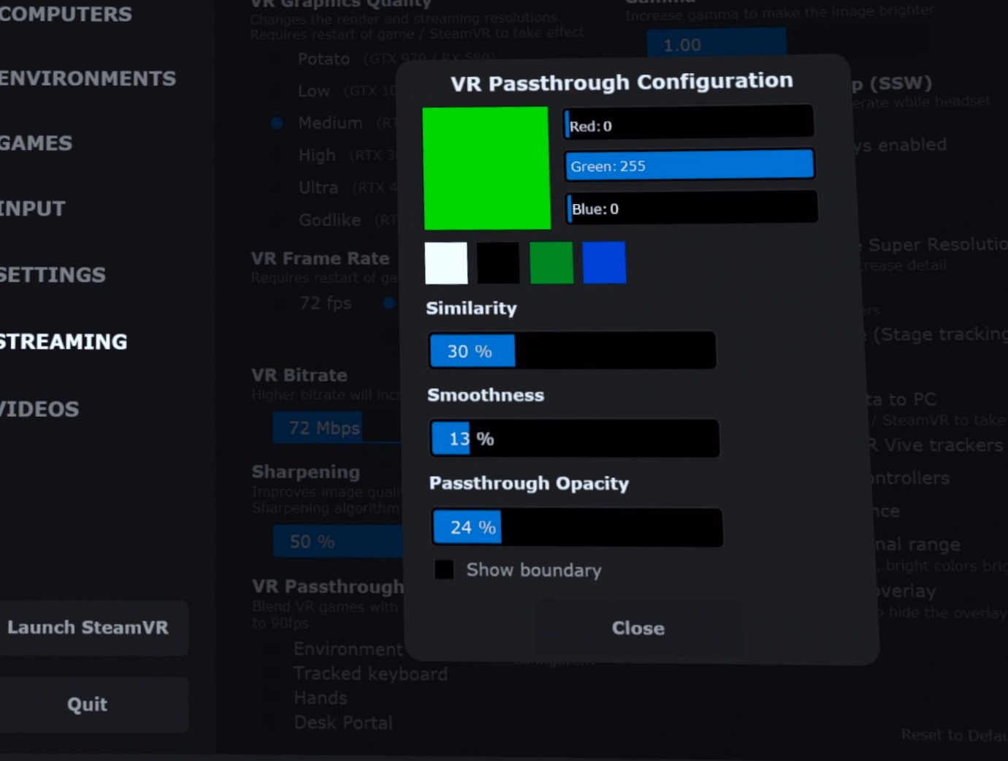Set the Smoothness slider value
Viewport: 1008px width, 761px height.
(x=575, y=439)
